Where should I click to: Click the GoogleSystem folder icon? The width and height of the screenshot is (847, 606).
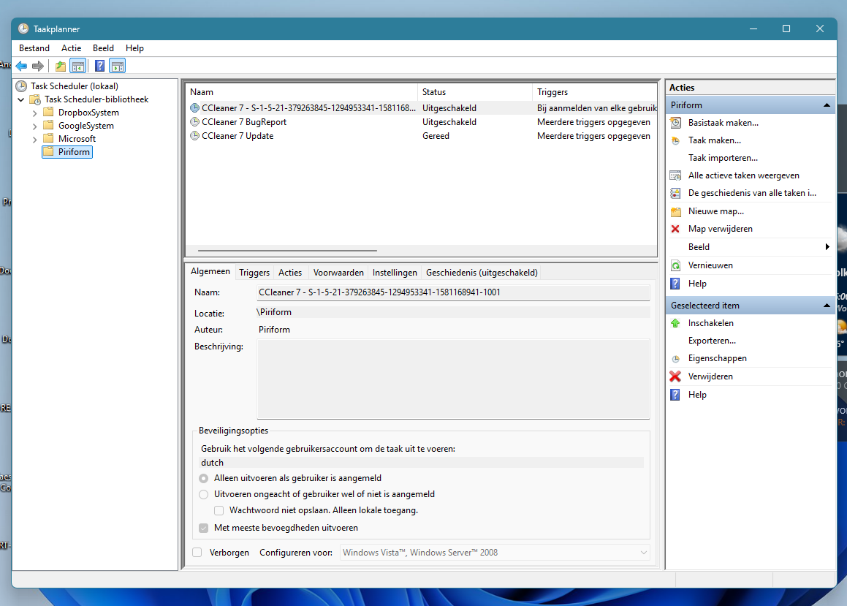click(x=49, y=125)
